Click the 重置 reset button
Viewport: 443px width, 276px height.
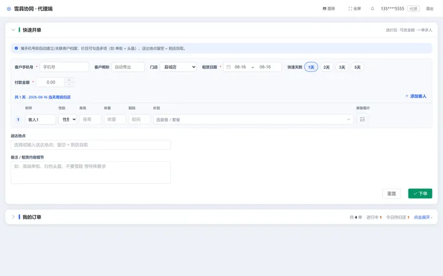coord(391,193)
